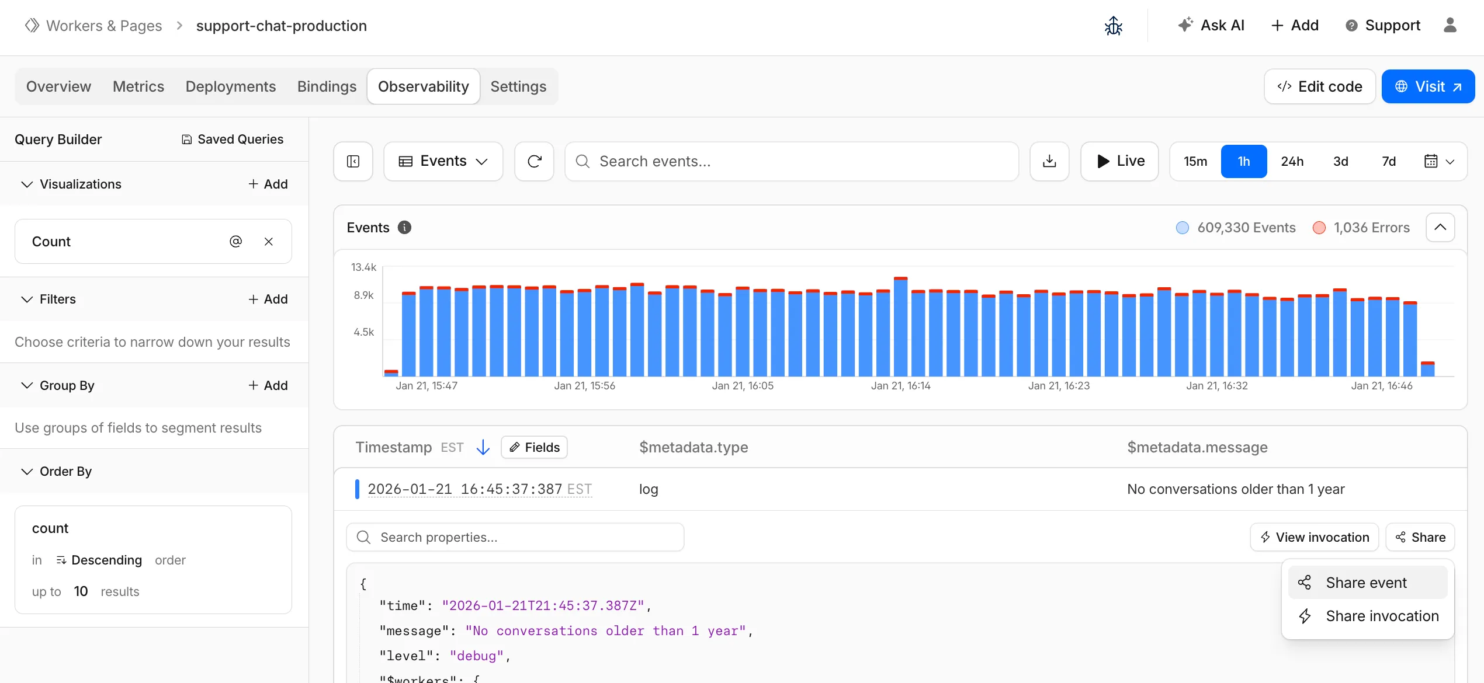Collapse the Events chart panel

point(1440,227)
